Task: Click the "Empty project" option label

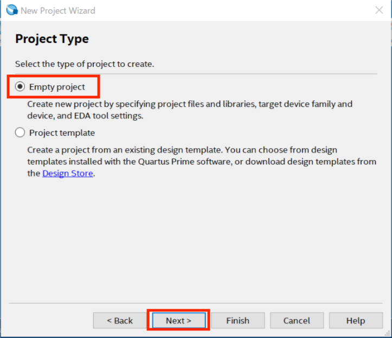Action: click(57, 87)
